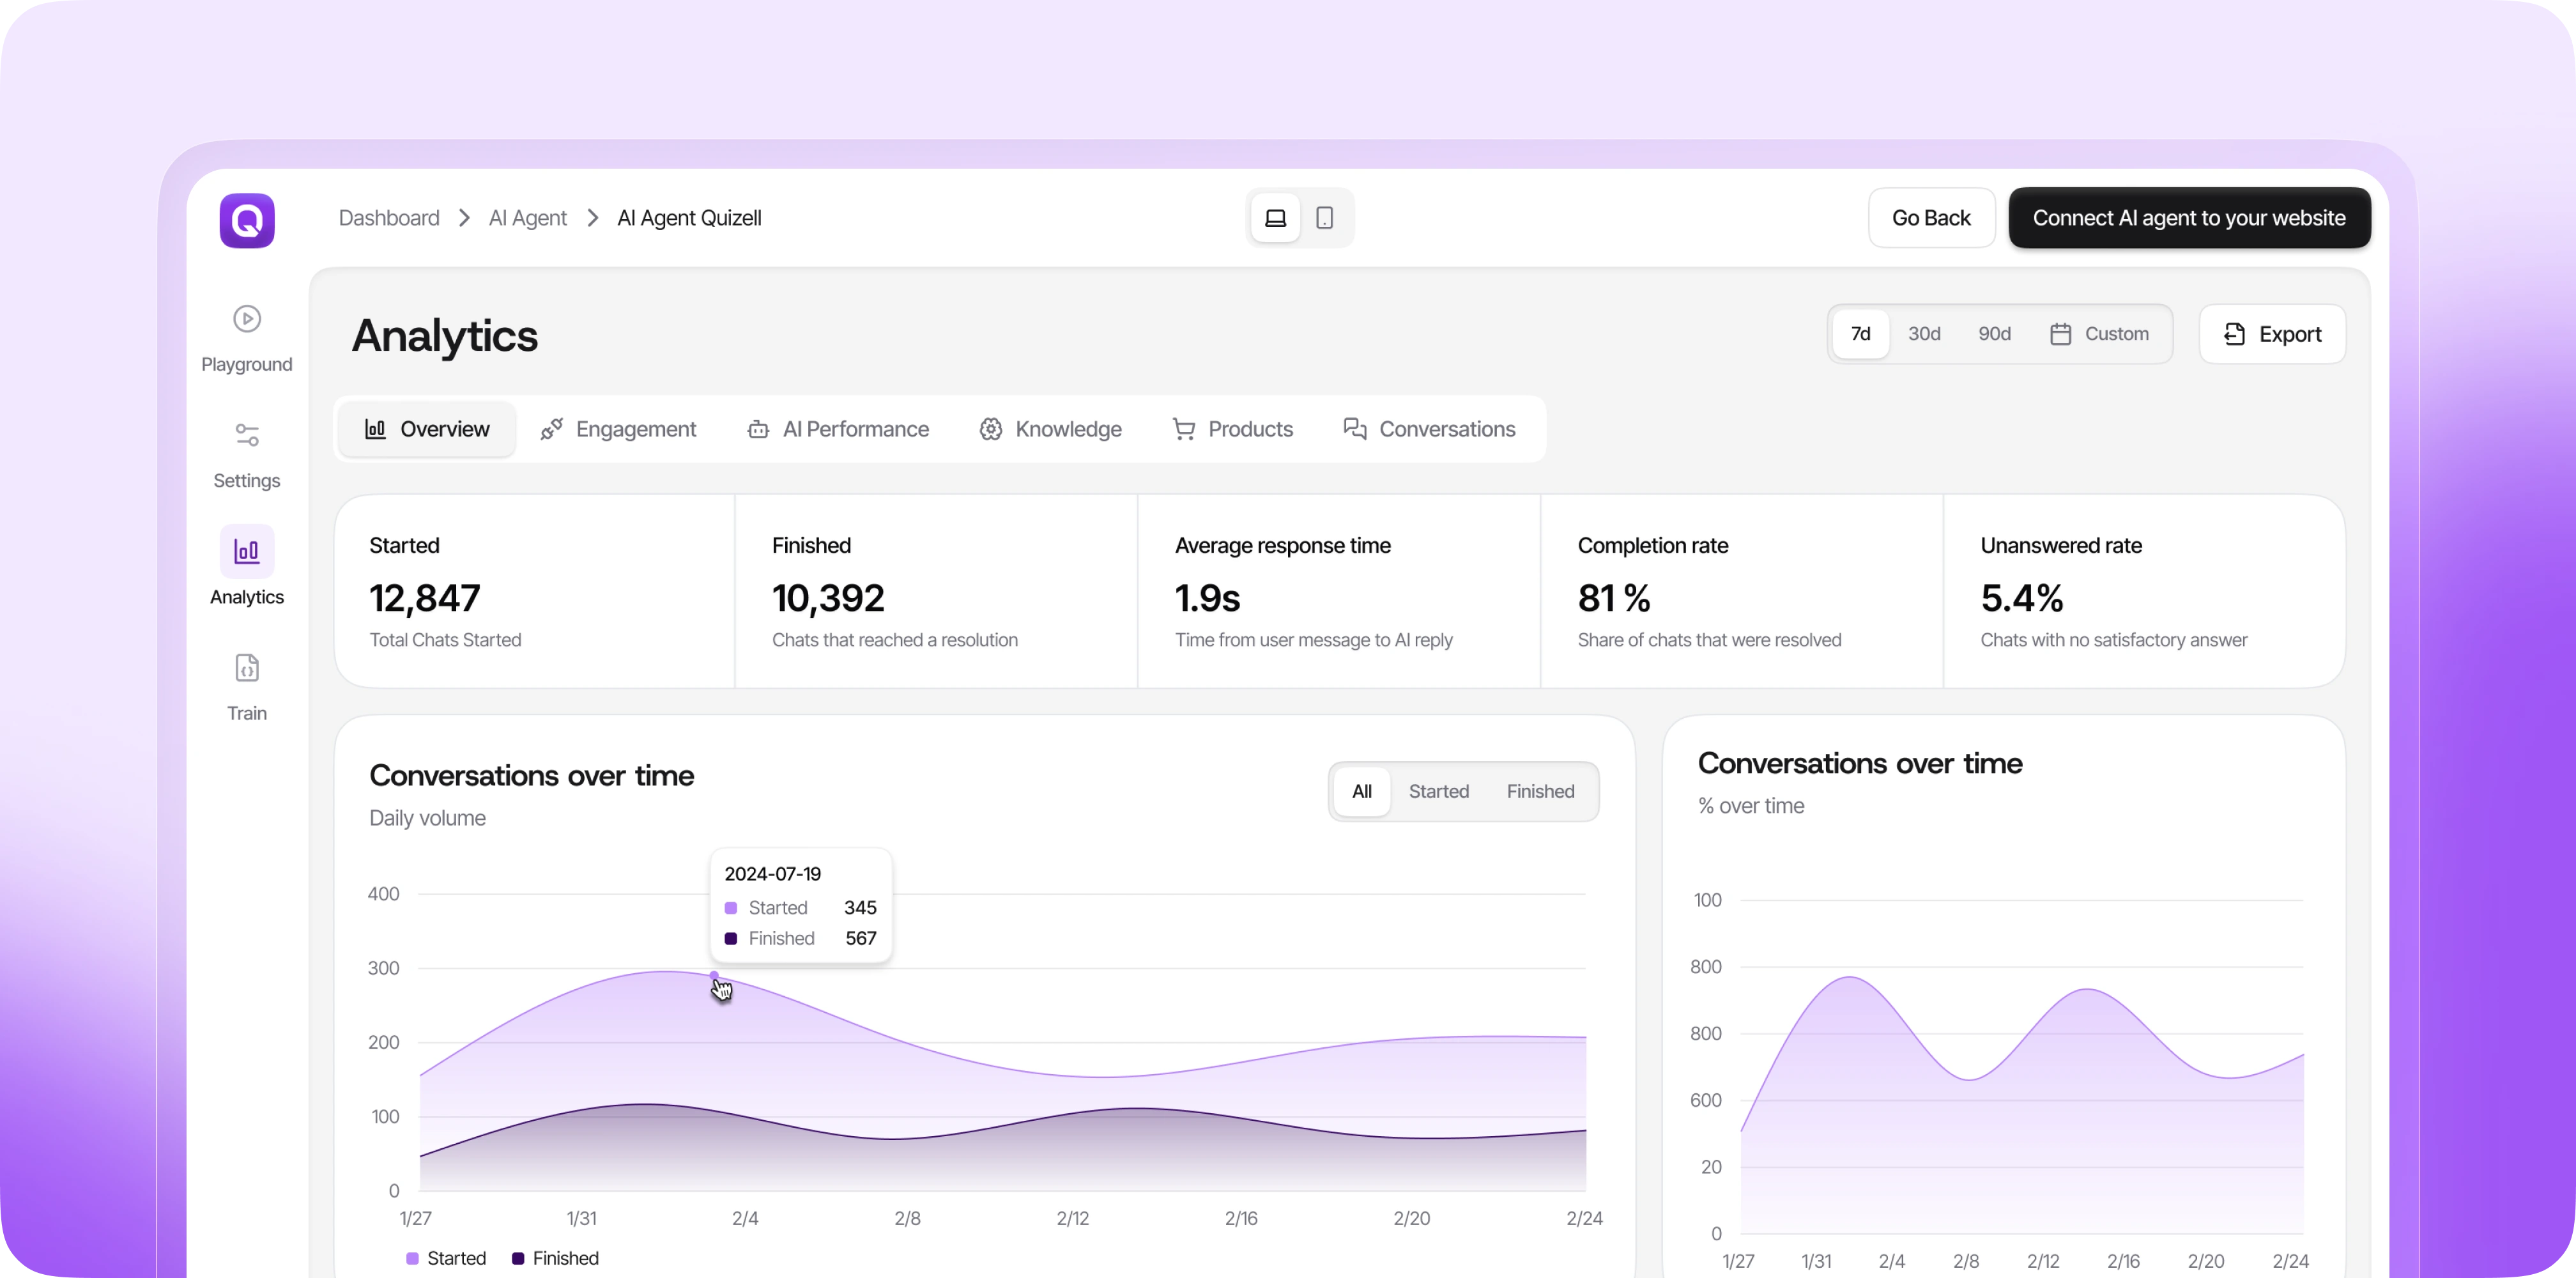The width and height of the screenshot is (2576, 1278).
Task: Open the Engagement tab
Action: 618,429
